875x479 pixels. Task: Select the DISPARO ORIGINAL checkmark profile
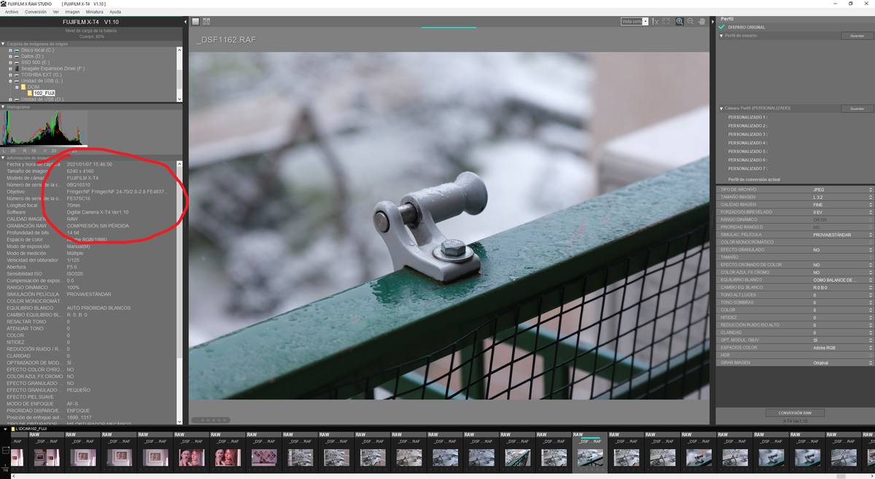722,27
